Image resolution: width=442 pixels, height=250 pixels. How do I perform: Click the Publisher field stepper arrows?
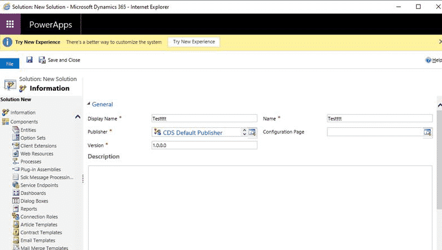pyautogui.click(x=244, y=132)
